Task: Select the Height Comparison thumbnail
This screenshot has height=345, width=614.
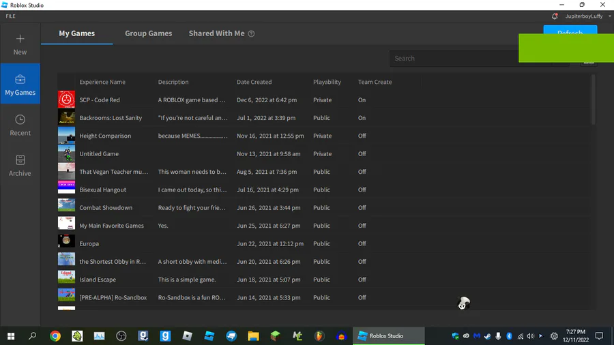Action: (66, 135)
